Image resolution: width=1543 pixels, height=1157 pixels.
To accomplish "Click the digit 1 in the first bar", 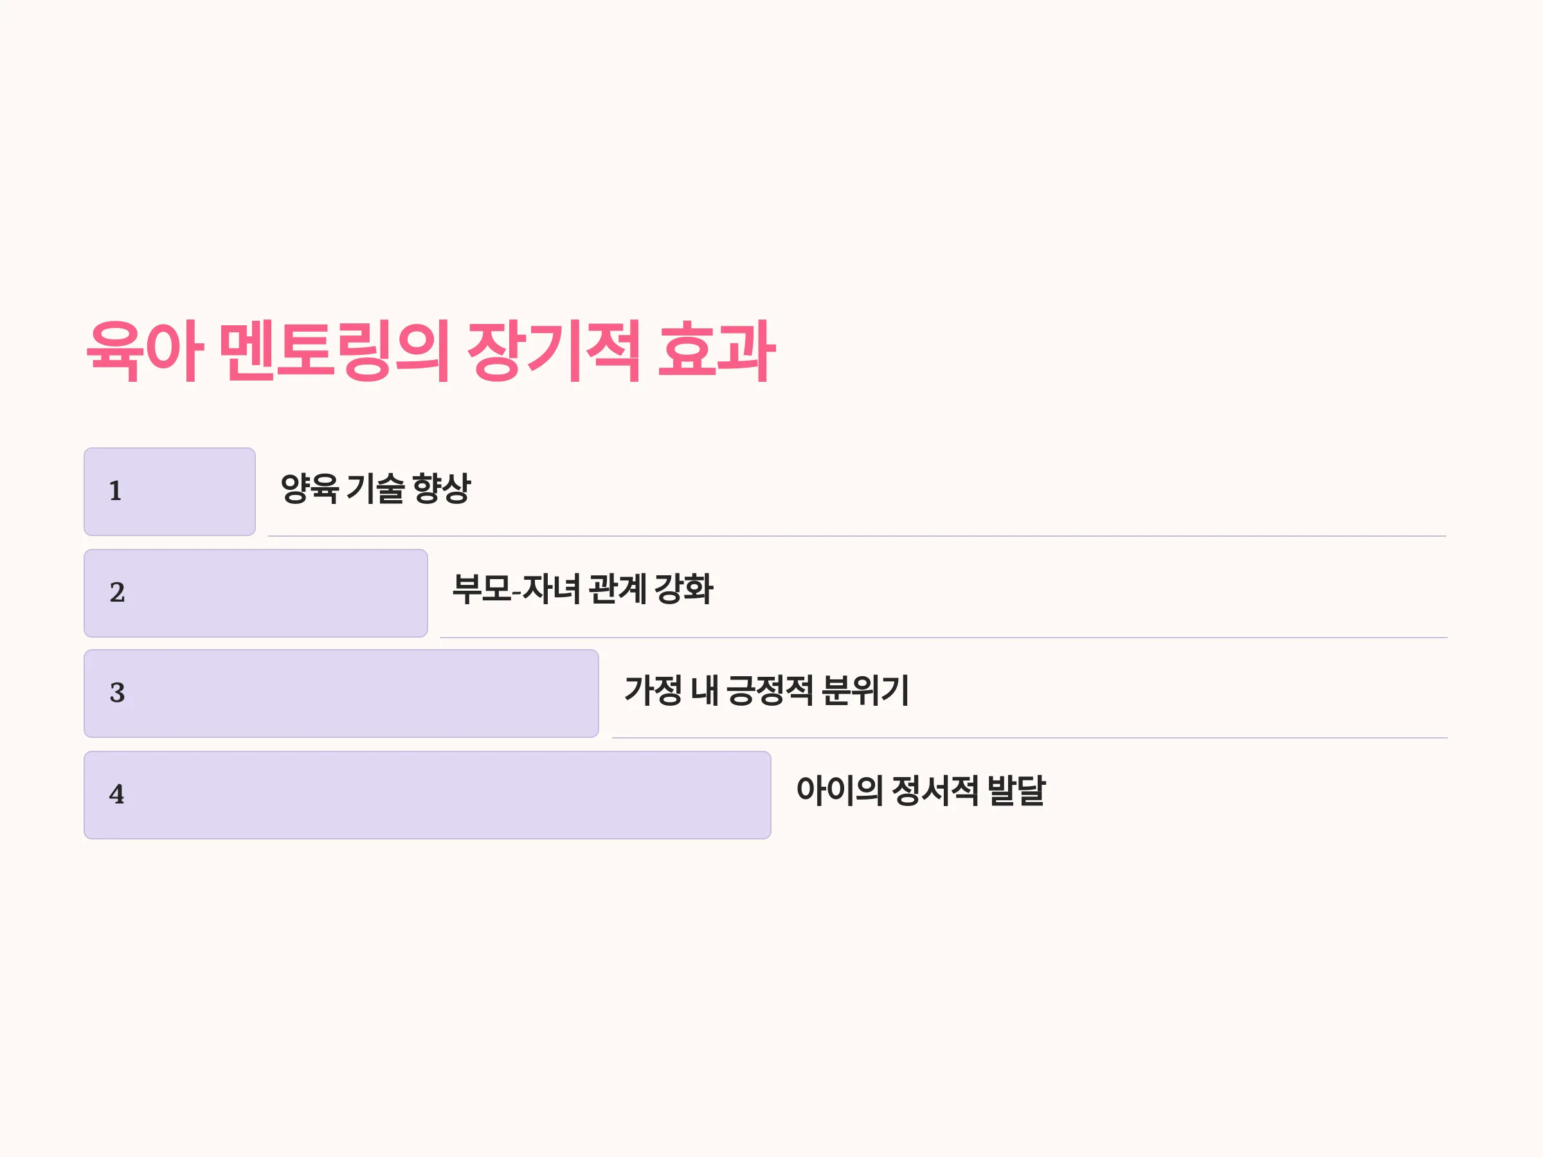I will (x=116, y=491).
